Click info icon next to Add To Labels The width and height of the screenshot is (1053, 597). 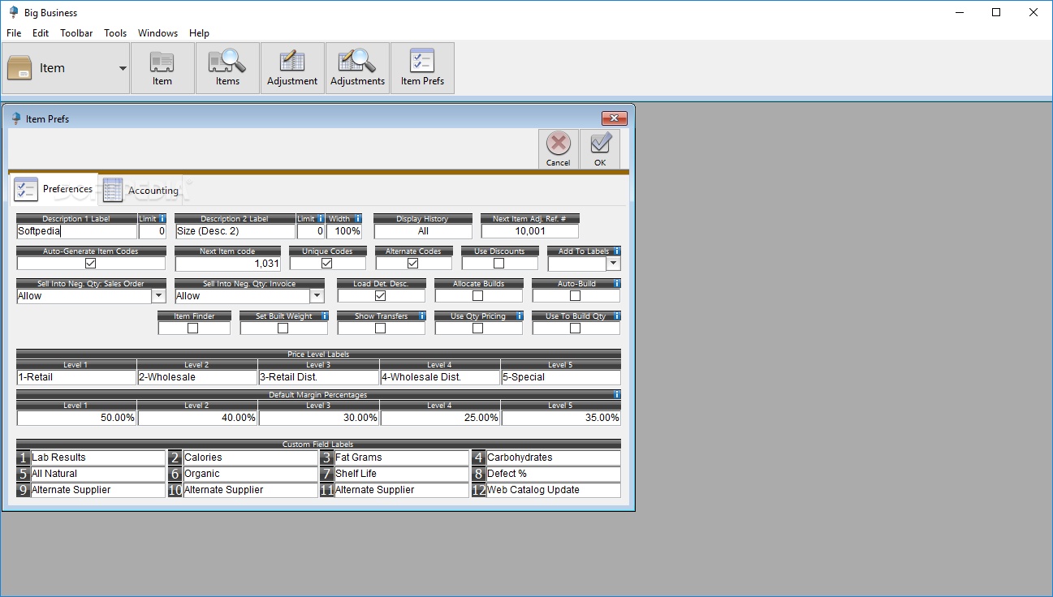tap(617, 251)
